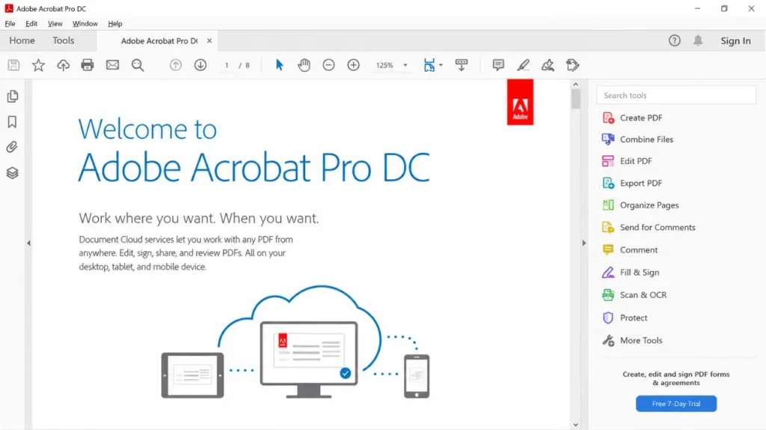Screen dimensions: 766x430
Task: Open the Export PDF tool
Action: point(632,183)
